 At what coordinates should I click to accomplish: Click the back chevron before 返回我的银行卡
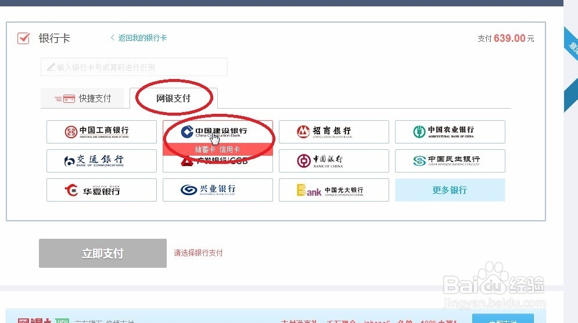coord(113,38)
